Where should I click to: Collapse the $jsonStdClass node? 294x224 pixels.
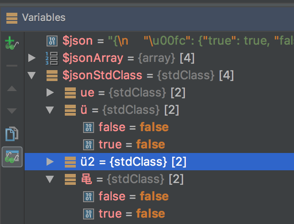(31, 76)
